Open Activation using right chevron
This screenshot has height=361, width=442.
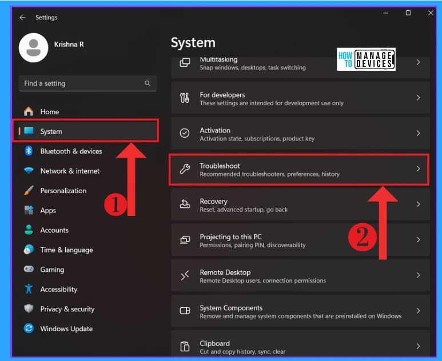coord(419,133)
